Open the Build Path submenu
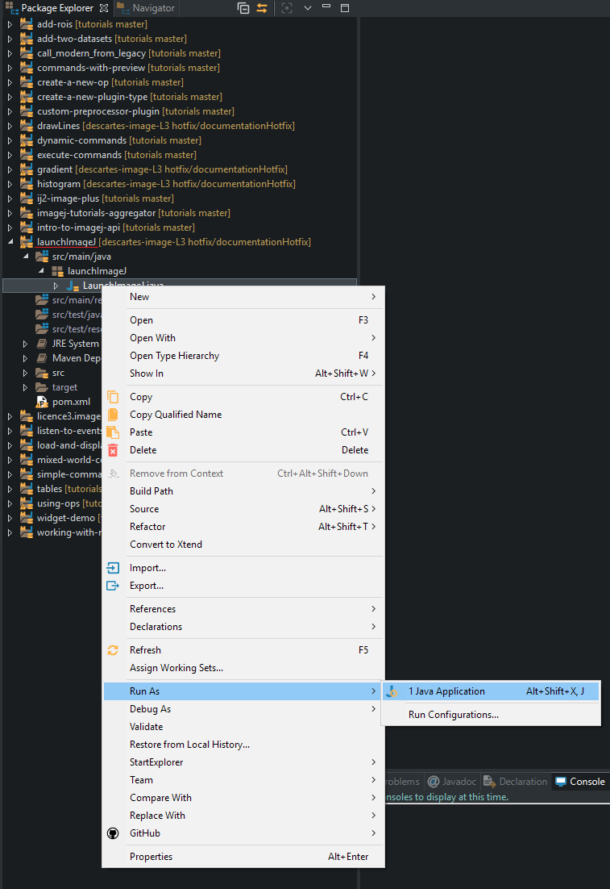 [x=244, y=491]
